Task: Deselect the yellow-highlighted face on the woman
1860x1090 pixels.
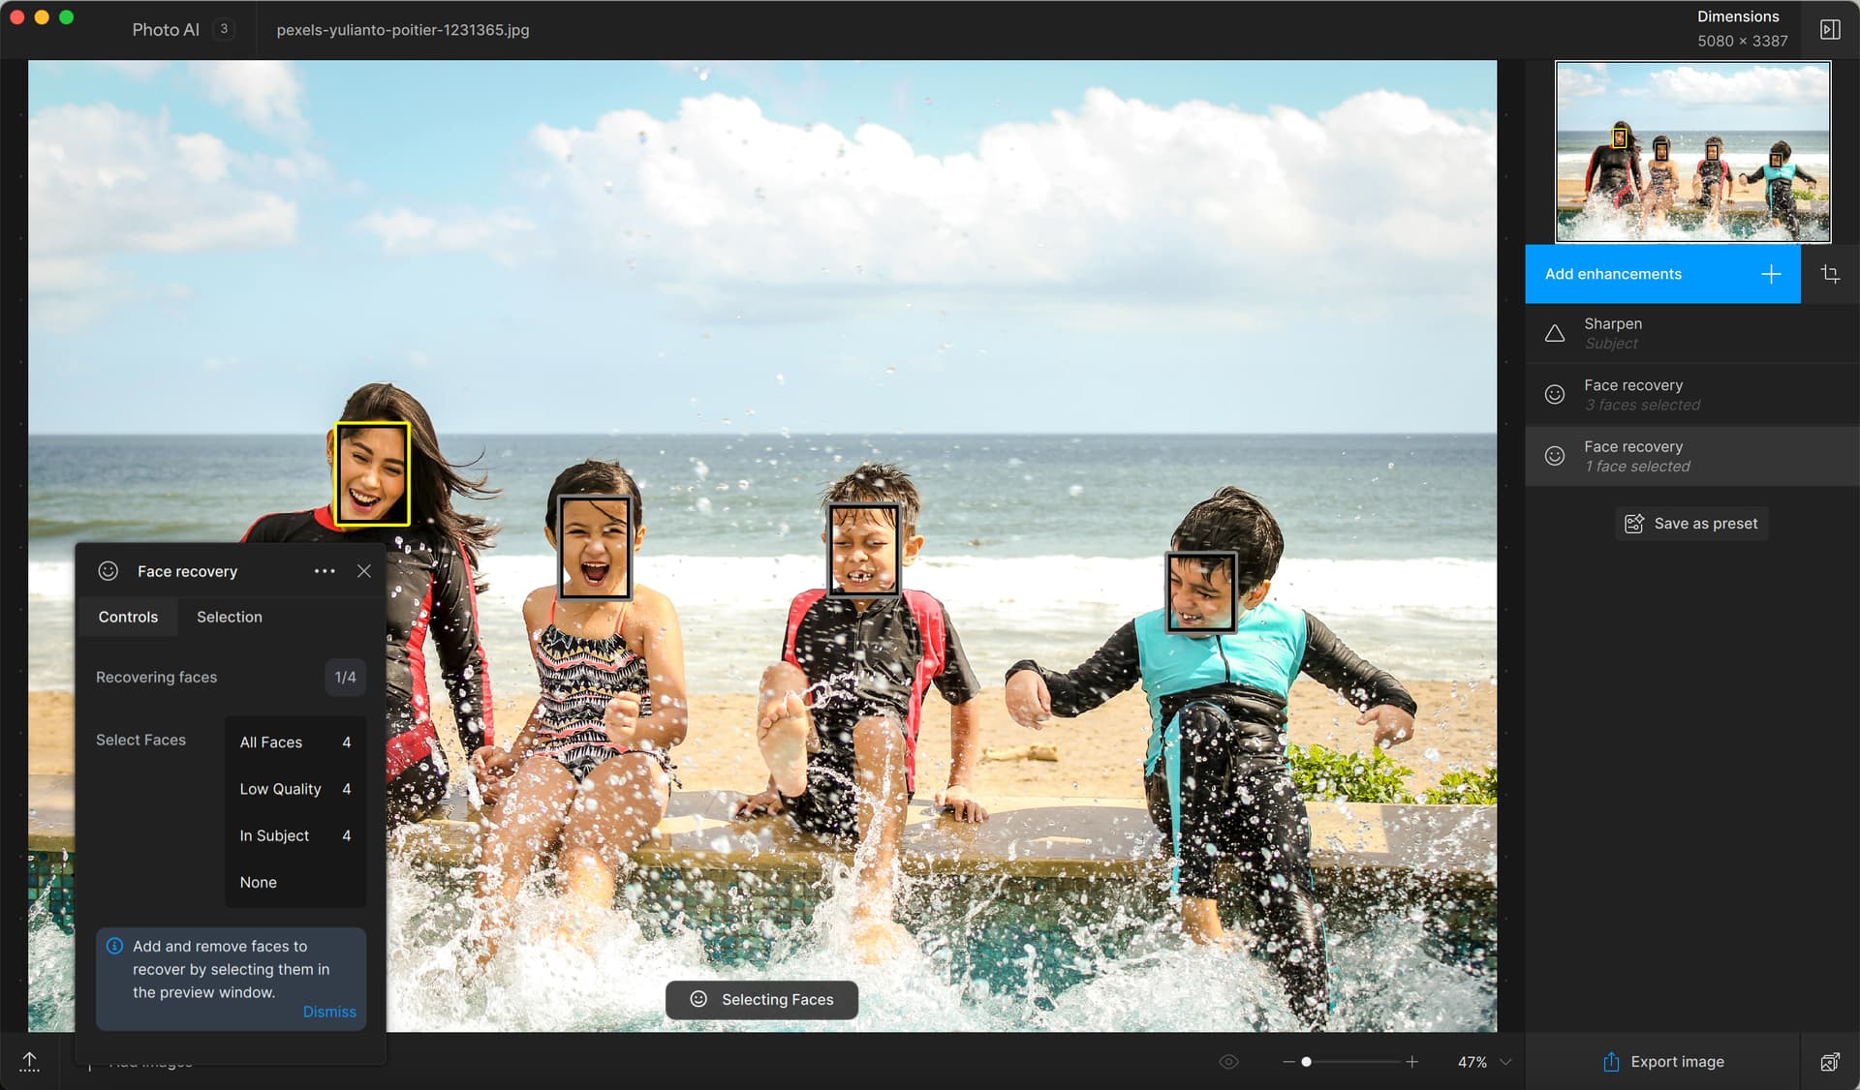Action: point(374,472)
